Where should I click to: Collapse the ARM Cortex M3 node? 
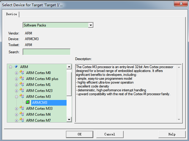click(x=17, y=97)
